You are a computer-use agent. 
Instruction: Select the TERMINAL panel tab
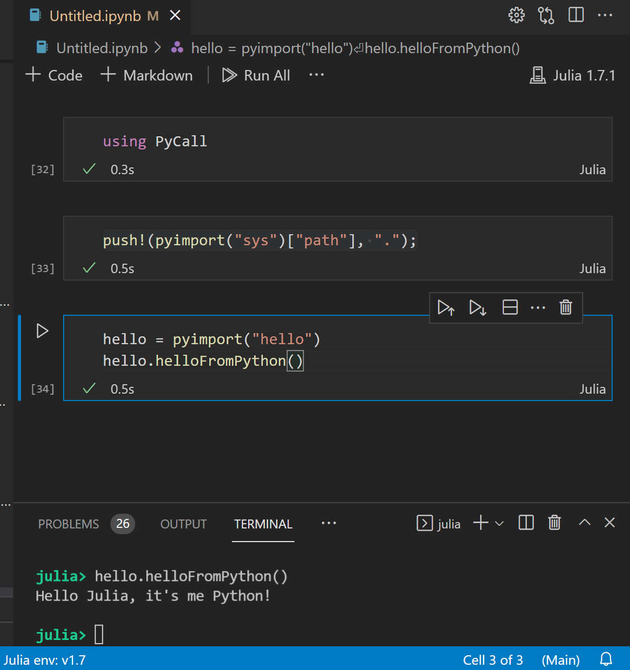coord(263,524)
